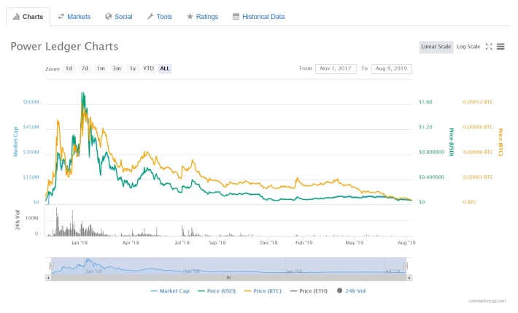Click the coinmarketcap.com credit text
The image size is (518, 313).
tap(487, 301)
